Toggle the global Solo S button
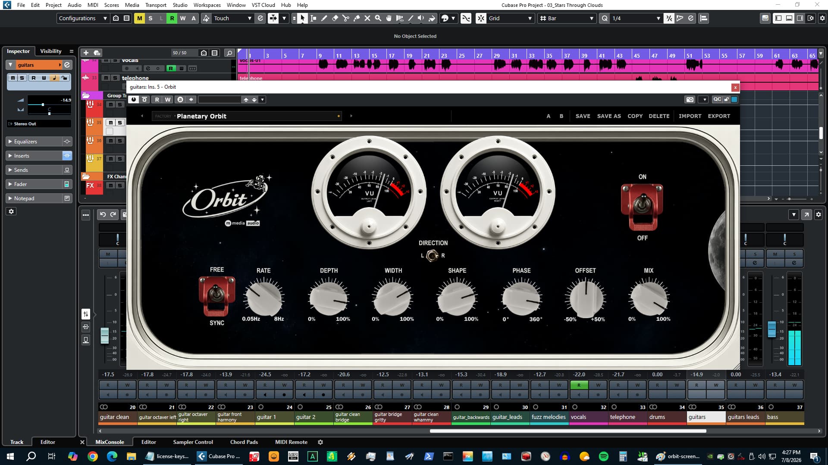Image resolution: width=828 pixels, height=465 pixels. [150, 18]
